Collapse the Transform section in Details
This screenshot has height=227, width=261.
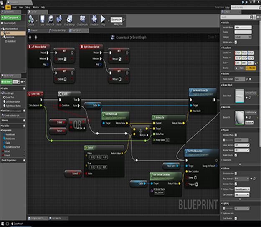(x=227, y=47)
